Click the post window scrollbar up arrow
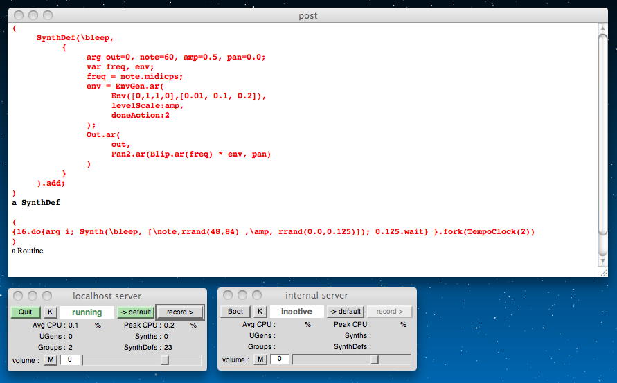617x383 pixels. click(x=602, y=28)
